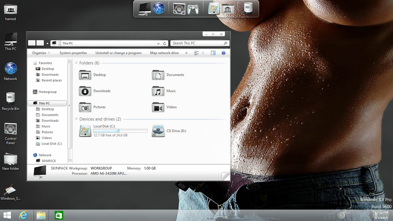Image resolution: width=393 pixels, height=221 pixels.
Task: Select Desktop under Favorites
Action: tap(48, 69)
